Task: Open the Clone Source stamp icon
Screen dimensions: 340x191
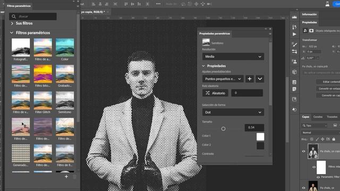Action: 294,62
